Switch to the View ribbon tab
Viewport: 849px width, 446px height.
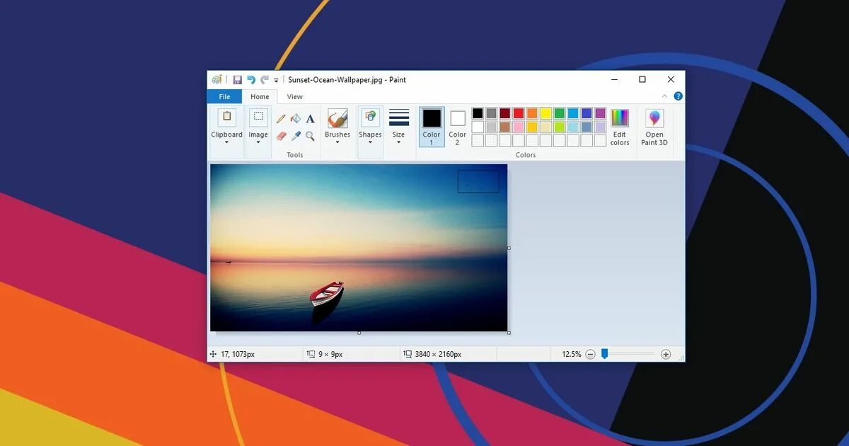pyautogui.click(x=295, y=97)
